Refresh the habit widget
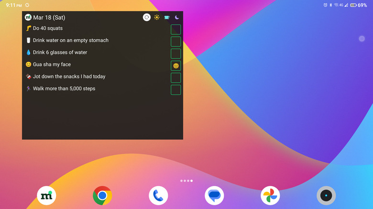The image size is (373, 209). point(147,17)
